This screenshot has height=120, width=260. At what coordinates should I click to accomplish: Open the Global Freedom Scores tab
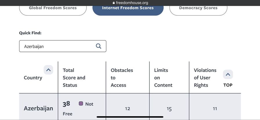53,8
